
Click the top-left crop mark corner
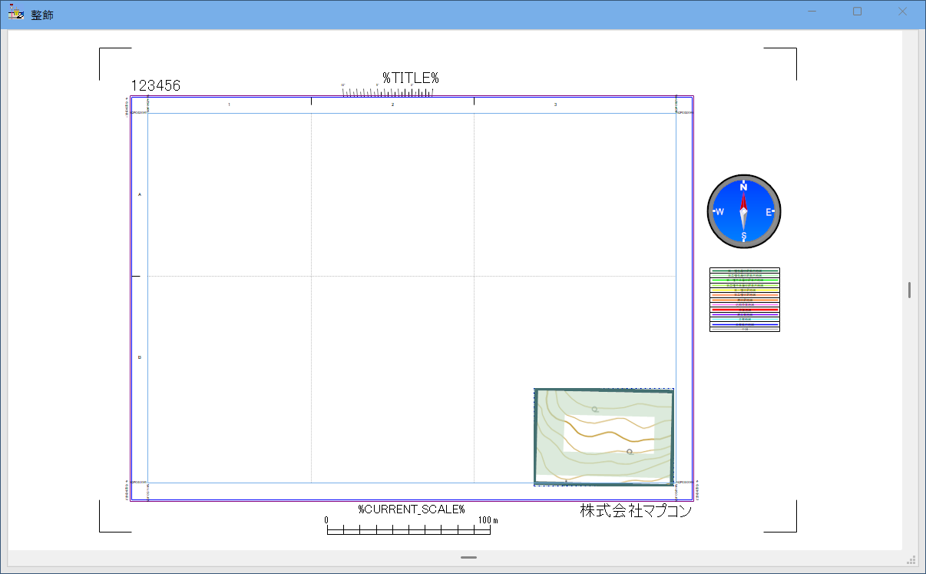(101, 49)
